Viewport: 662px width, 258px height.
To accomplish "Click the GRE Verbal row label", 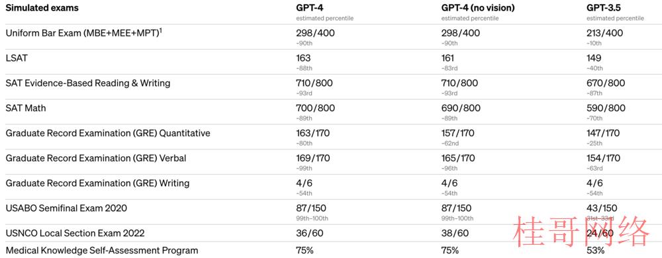I will [96, 158].
